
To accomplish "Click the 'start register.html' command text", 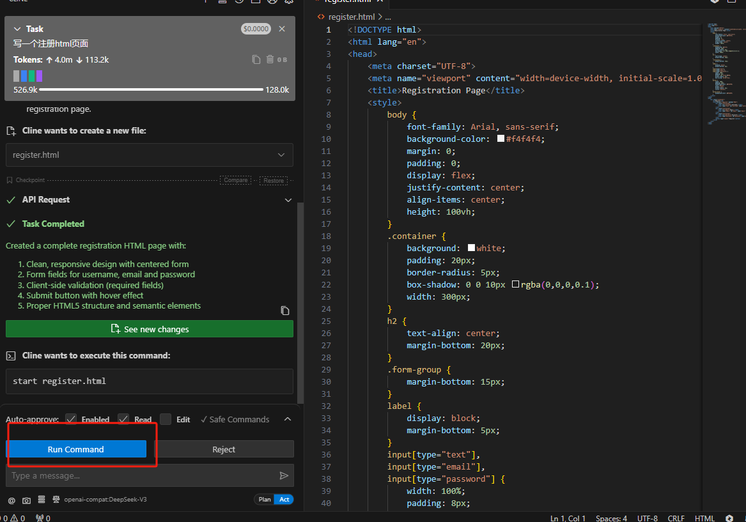I will (59, 381).
